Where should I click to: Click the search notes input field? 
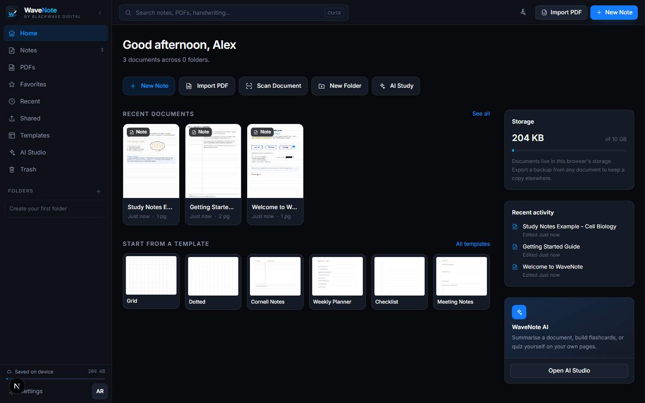coord(234,13)
